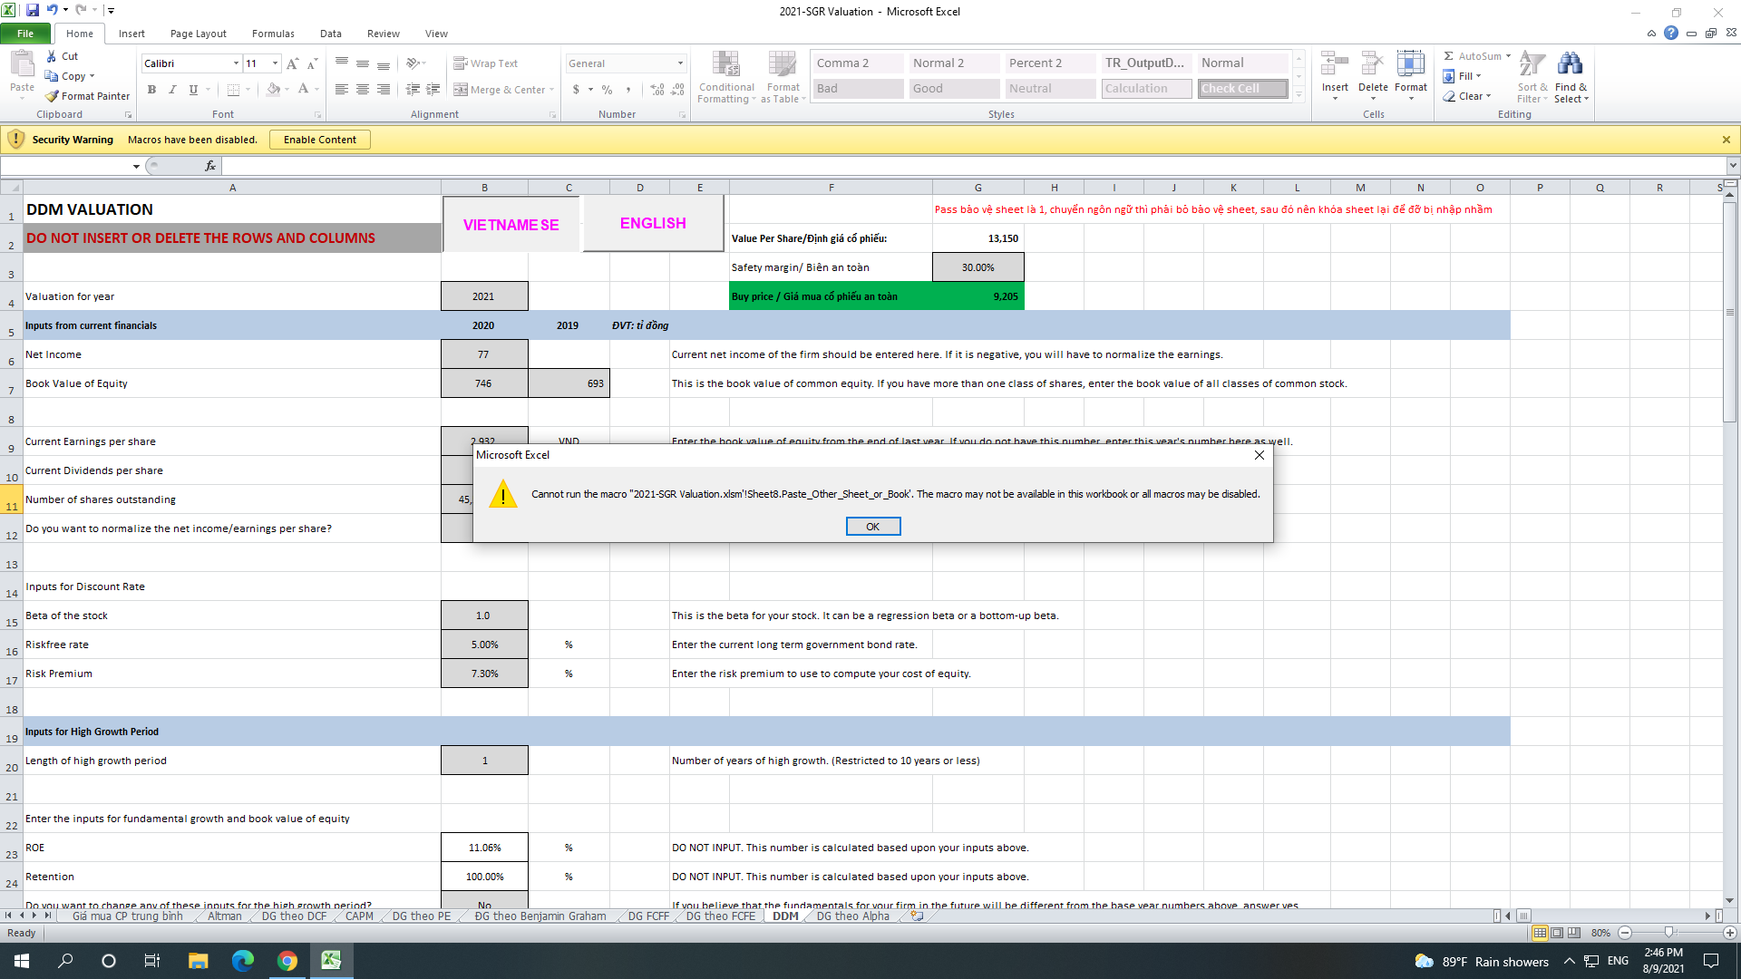The image size is (1741, 979).
Task: Switch to DG theo DCF sheet tab
Action: tap(294, 916)
